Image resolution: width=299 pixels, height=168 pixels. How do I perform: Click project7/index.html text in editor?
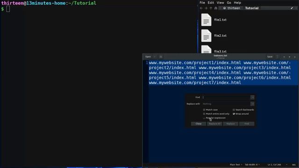(x=217, y=83)
